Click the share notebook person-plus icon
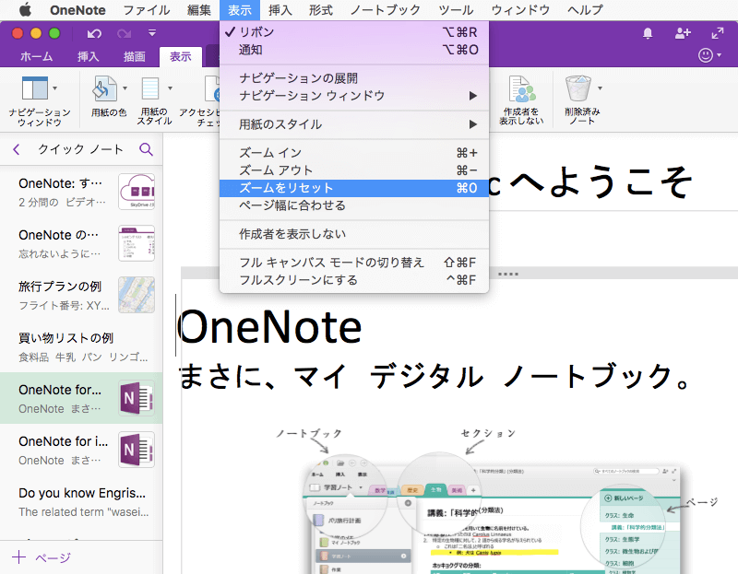738x574 pixels. [683, 33]
